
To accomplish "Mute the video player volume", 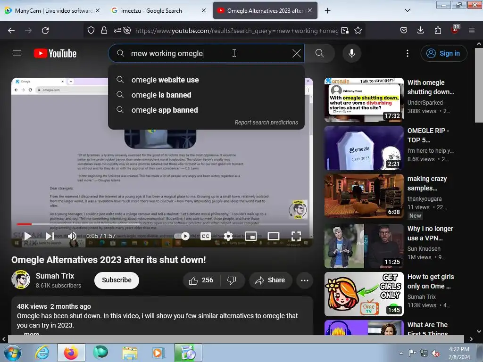I will [x=72, y=236].
